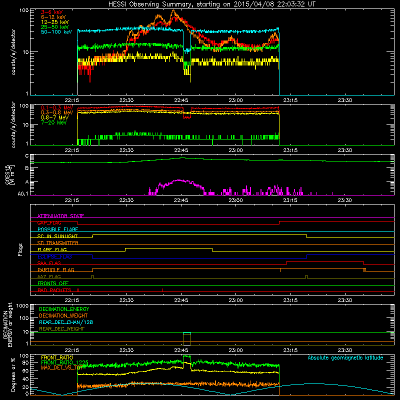Click the raised FLARE_FLAG yellow segment
The width and height of the screenshot is (400, 400).
coord(168,248)
